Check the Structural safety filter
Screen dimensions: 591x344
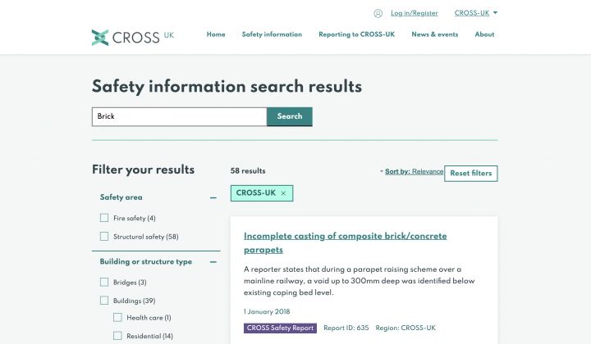(104, 237)
